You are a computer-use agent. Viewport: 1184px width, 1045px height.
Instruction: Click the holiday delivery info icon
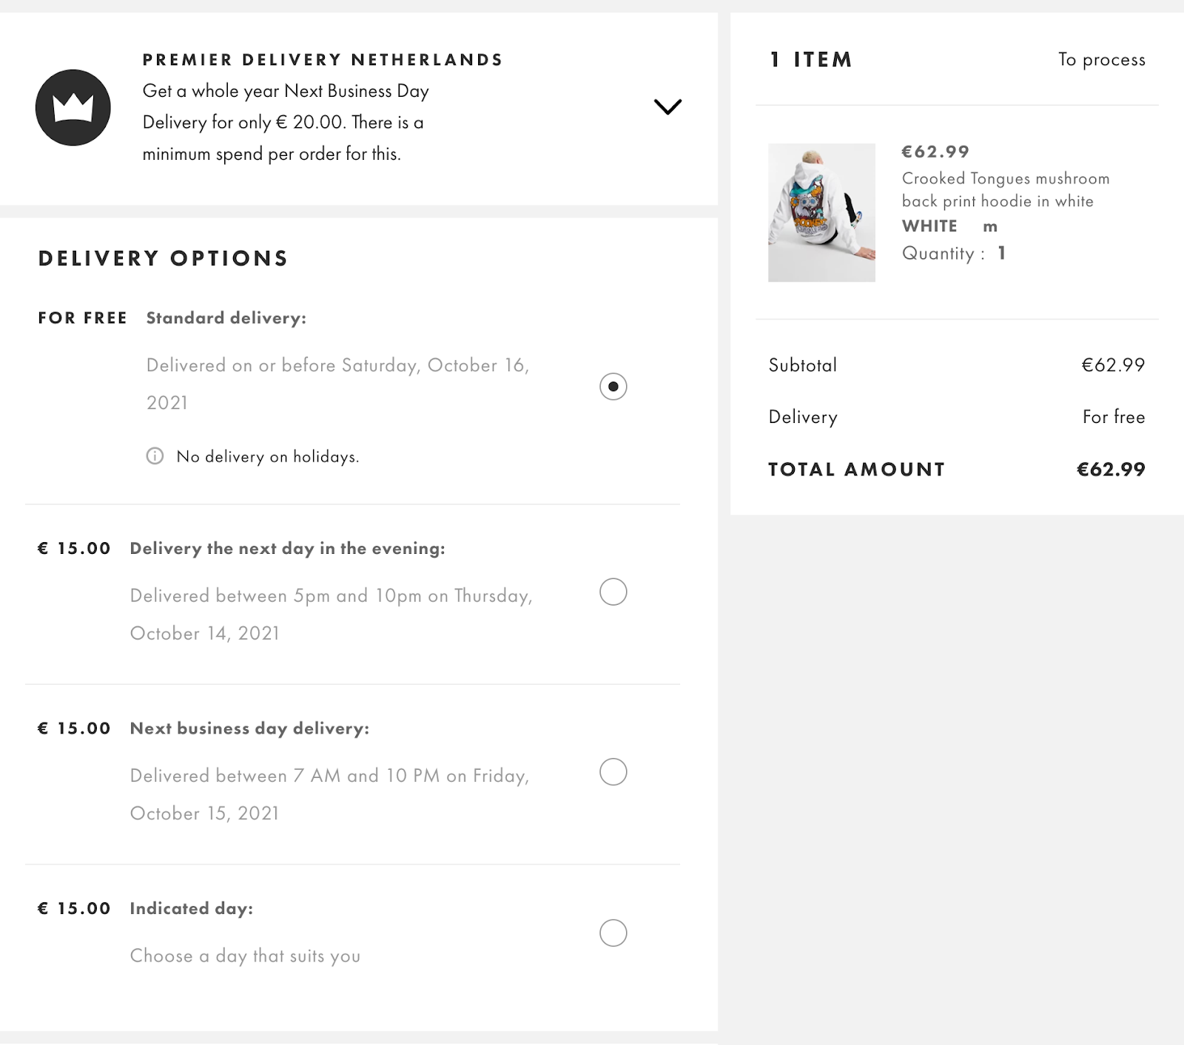155,456
